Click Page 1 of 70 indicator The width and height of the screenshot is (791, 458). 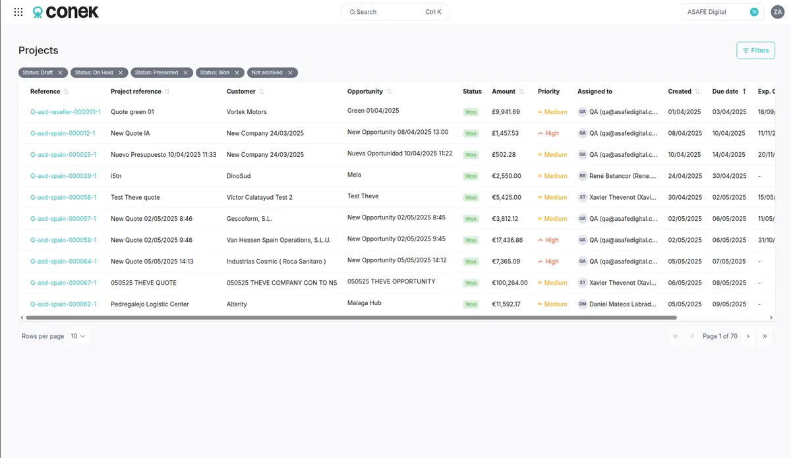pyautogui.click(x=720, y=336)
